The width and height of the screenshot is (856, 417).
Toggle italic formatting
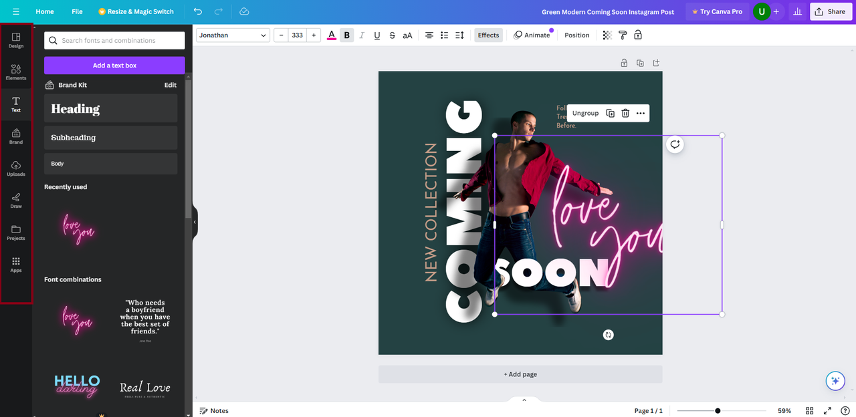pyautogui.click(x=362, y=35)
